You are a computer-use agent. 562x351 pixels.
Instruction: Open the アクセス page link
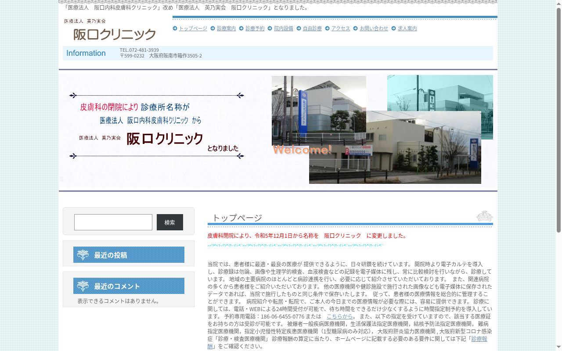340,29
